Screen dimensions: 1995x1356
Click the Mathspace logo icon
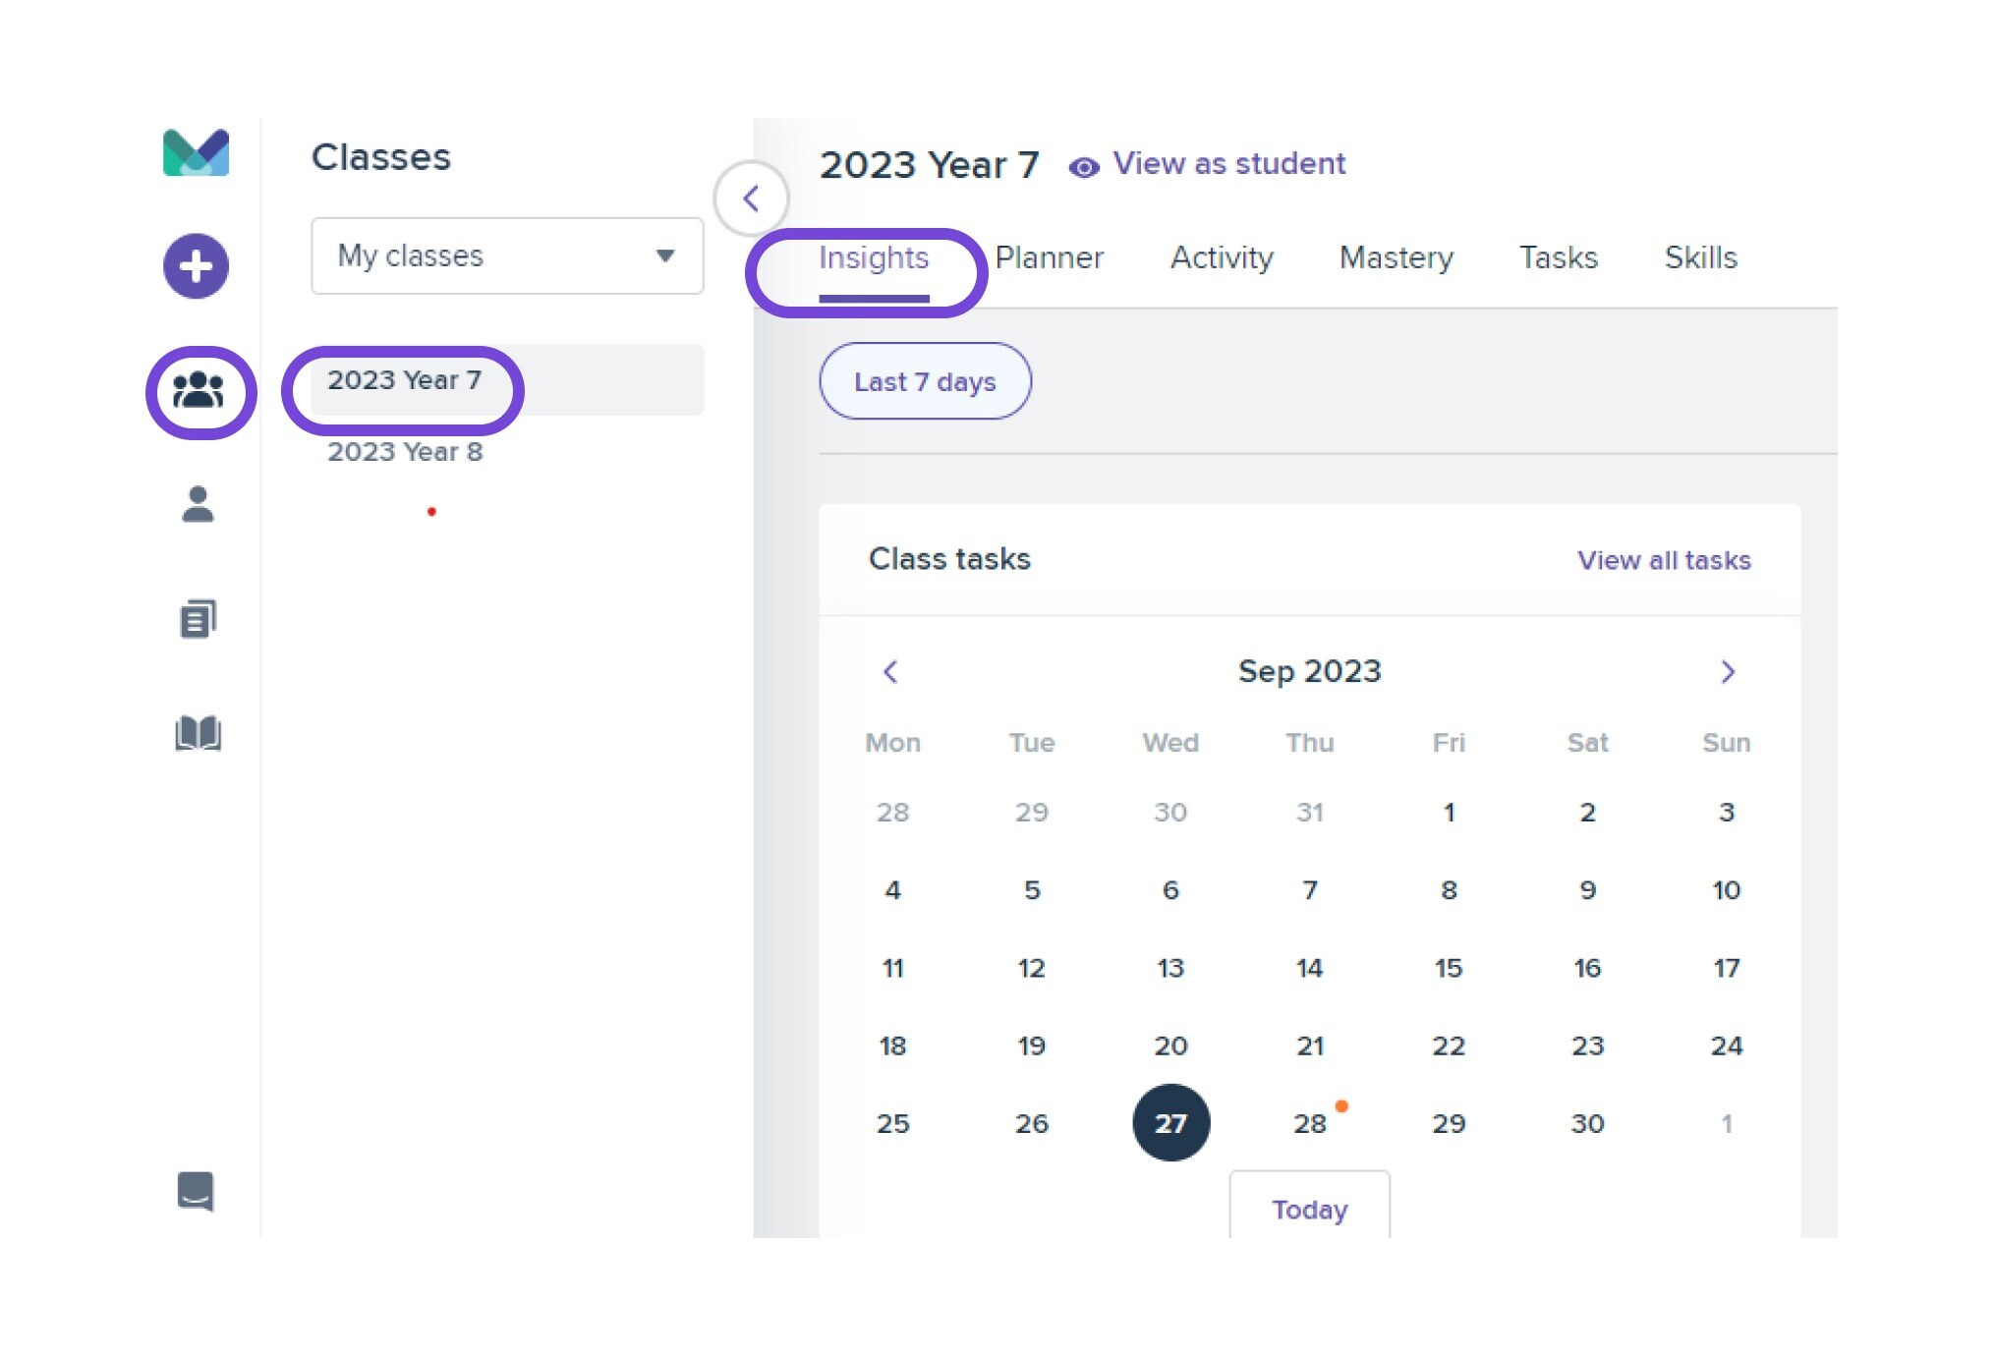[196, 153]
